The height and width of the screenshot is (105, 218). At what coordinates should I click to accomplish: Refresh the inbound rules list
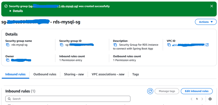coord(150,91)
